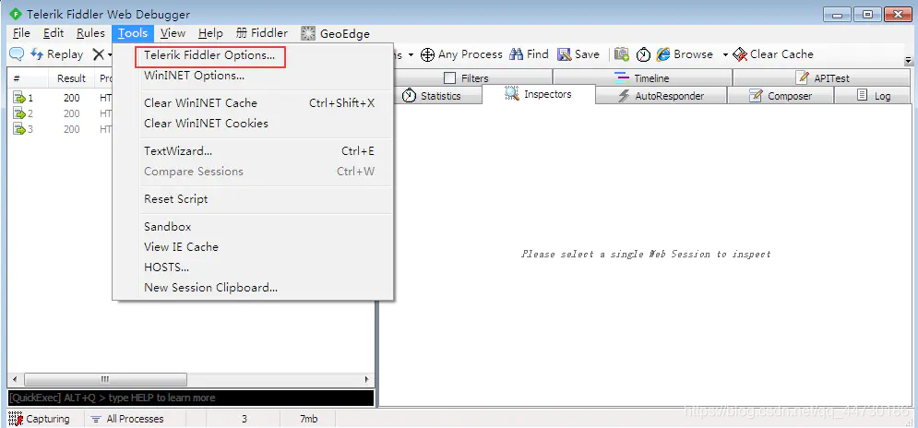Screen dimensions: 918x428
Task: Click 7mb memory value in status bar
Action: click(308, 419)
